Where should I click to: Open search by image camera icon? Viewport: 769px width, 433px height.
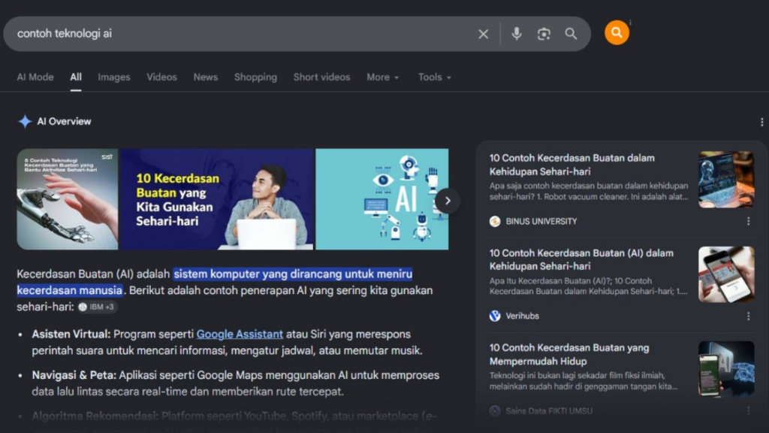(544, 34)
